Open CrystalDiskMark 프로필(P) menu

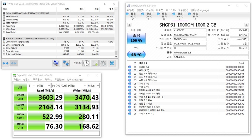[38, 80]
